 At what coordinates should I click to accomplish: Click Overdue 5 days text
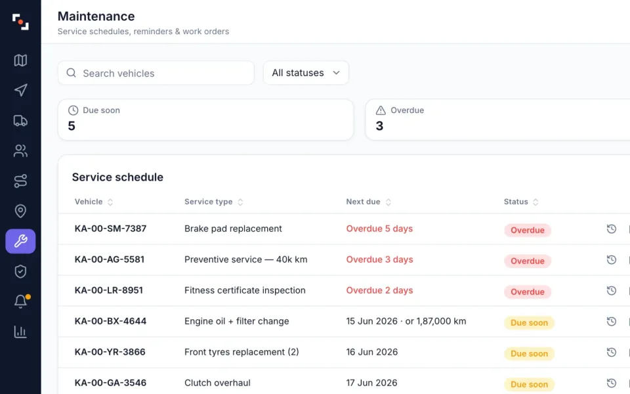(379, 229)
